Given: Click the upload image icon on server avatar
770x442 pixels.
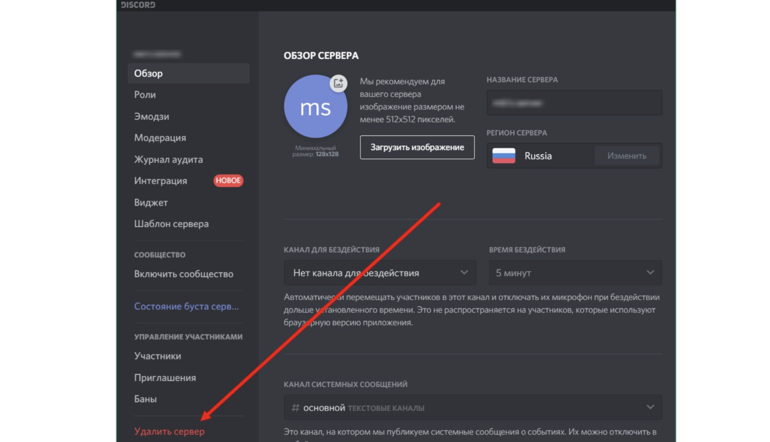Looking at the screenshot, I should (x=338, y=83).
